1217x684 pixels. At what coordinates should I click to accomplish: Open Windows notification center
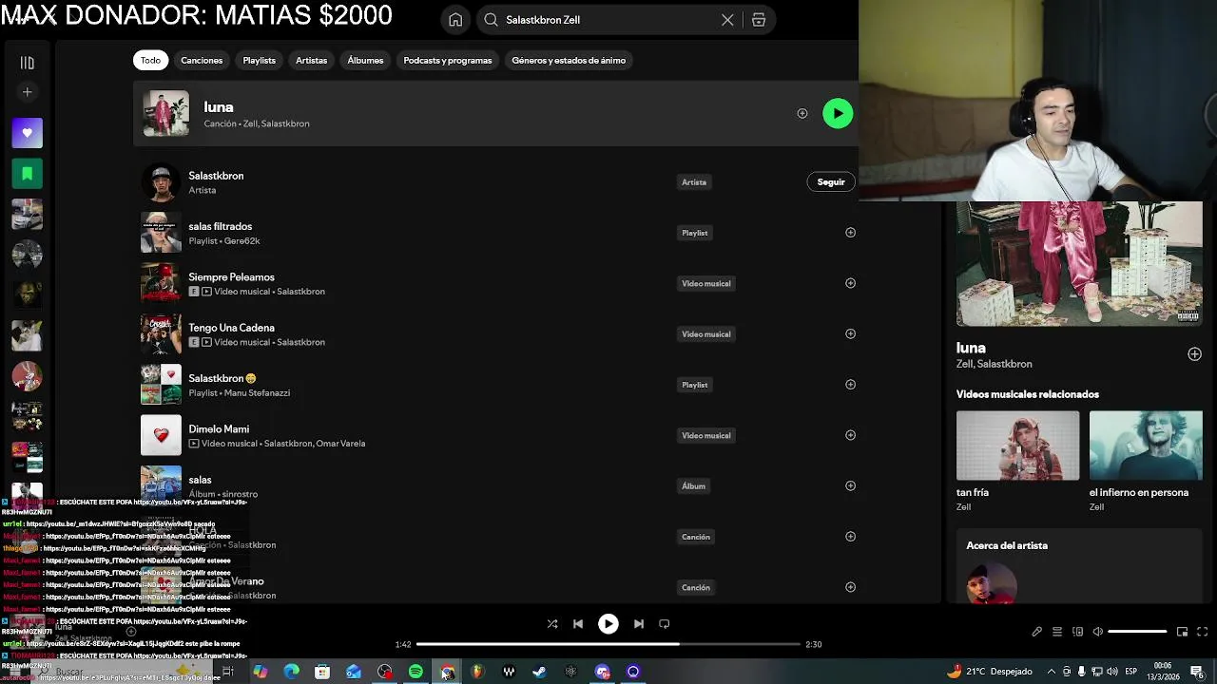1197,672
